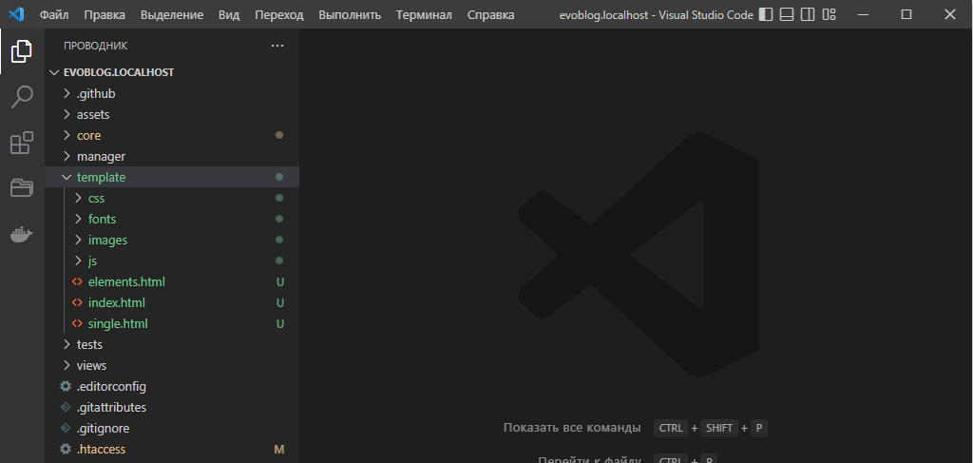Expand the images folder

point(107,240)
